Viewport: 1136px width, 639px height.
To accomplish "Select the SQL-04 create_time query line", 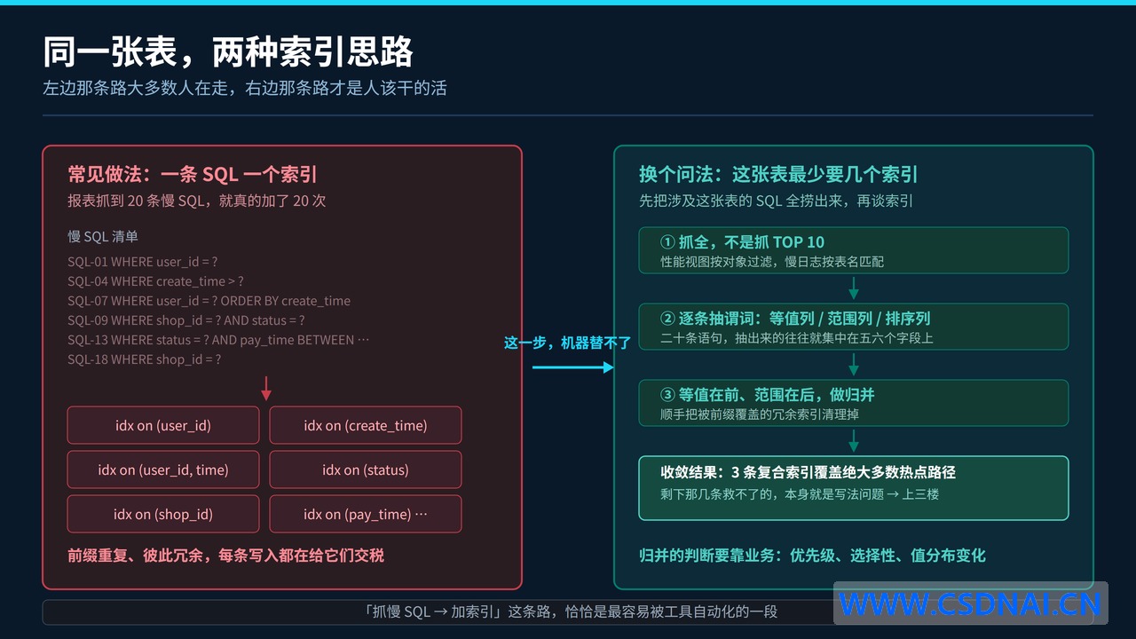I will coord(155,281).
